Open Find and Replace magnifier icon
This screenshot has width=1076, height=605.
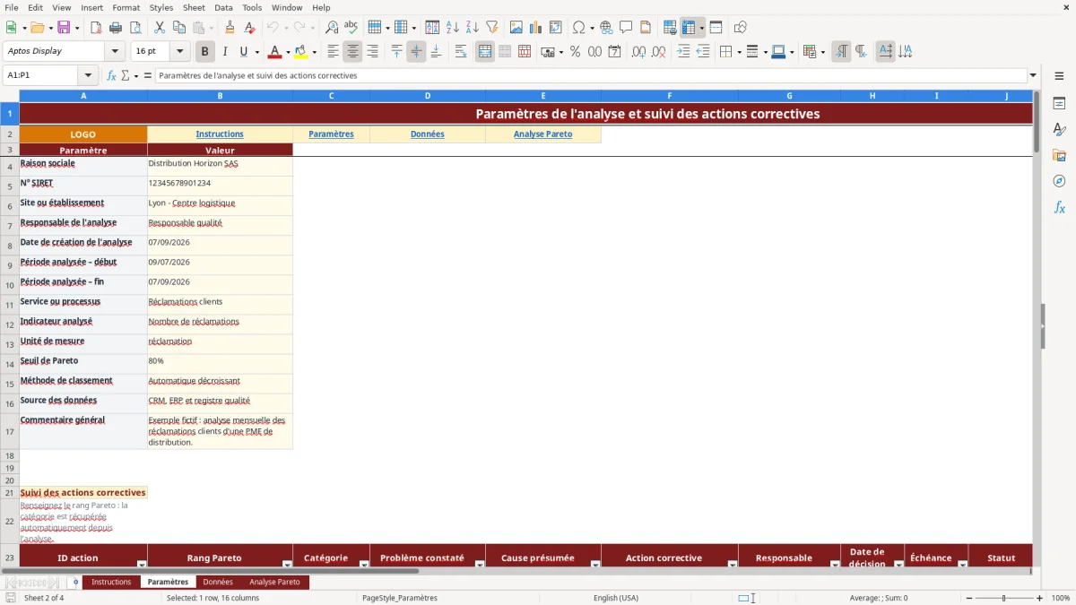tap(332, 28)
